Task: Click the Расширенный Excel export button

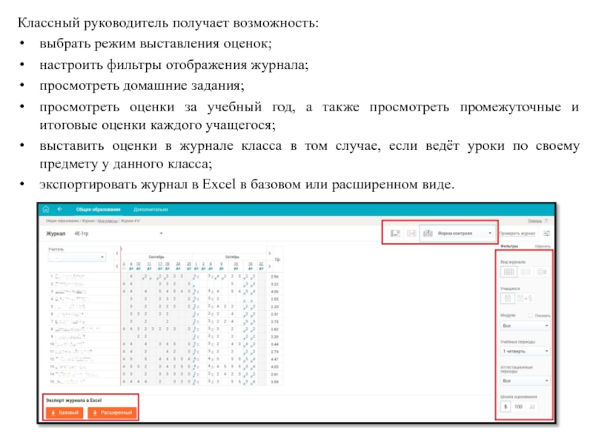Action: pos(112,412)
